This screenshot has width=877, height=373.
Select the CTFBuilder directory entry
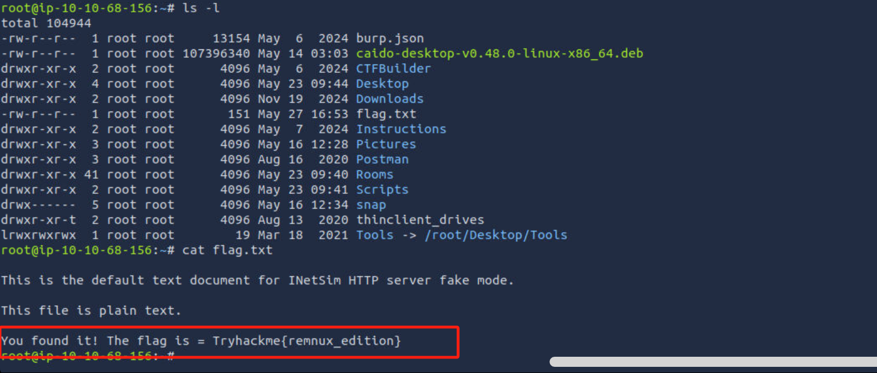(393, 69)
